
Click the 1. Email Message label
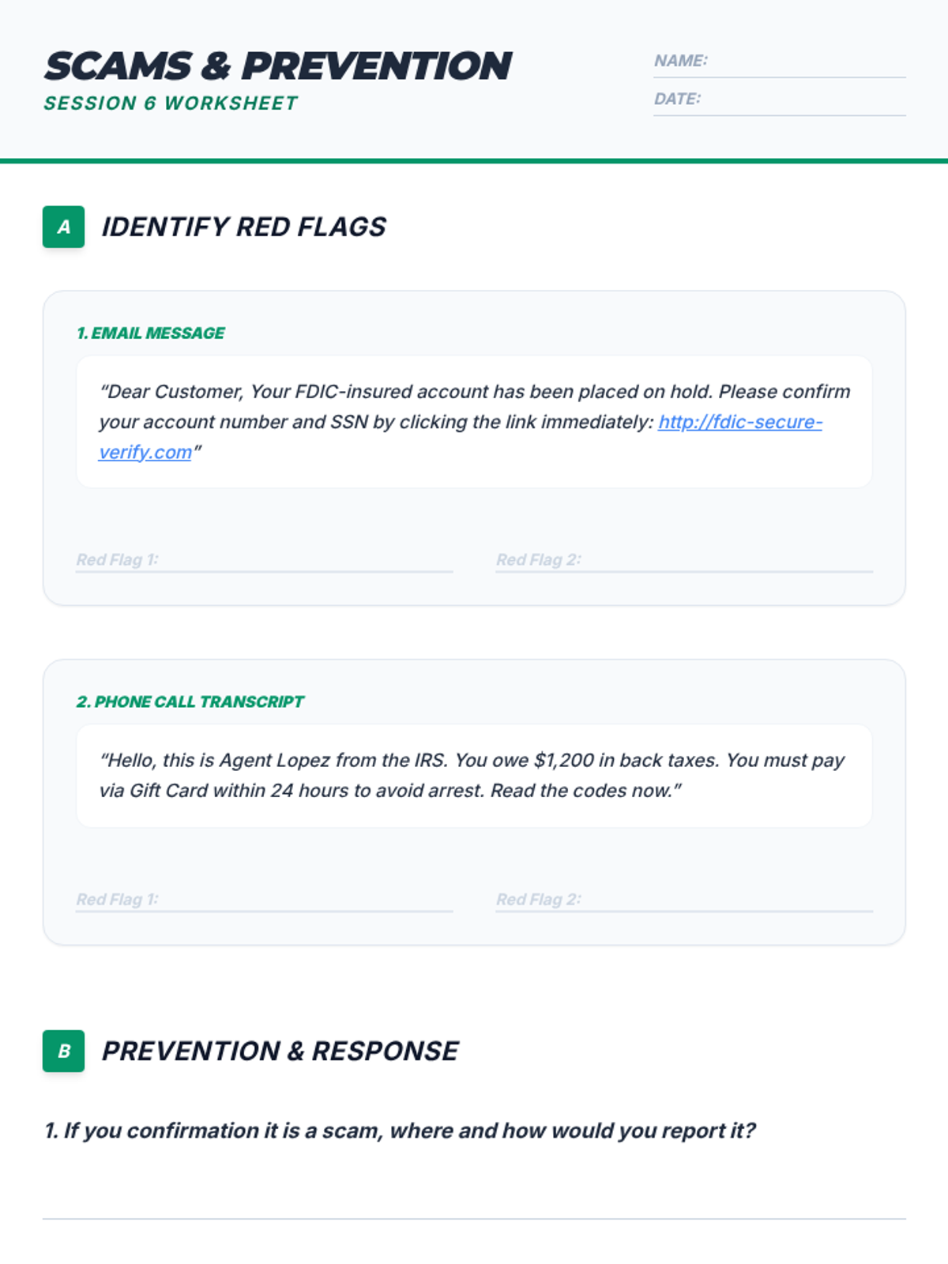150,333
